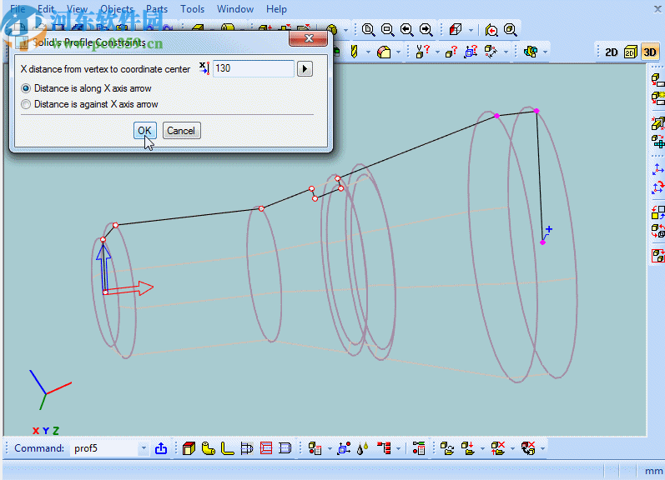Click the zoom-in magnifier icon in the toolbar

point(368,30)
